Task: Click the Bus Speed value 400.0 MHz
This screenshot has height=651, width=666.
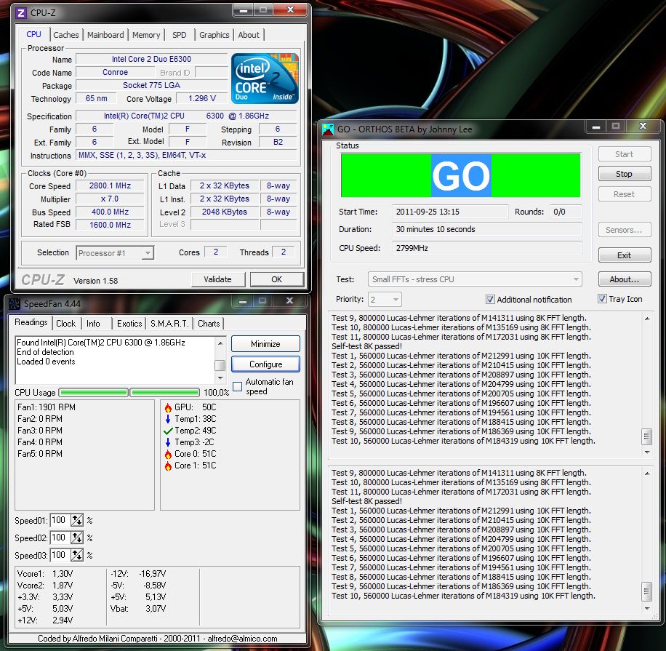Action: tap(110, 212)
